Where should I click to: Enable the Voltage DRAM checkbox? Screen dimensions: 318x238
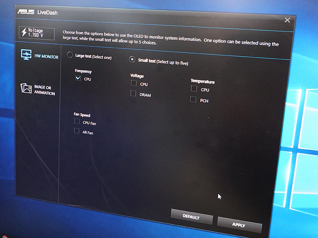133,93
